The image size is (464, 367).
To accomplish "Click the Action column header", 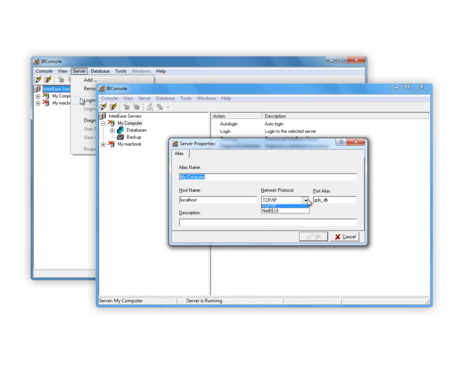I will coord(236,116).
